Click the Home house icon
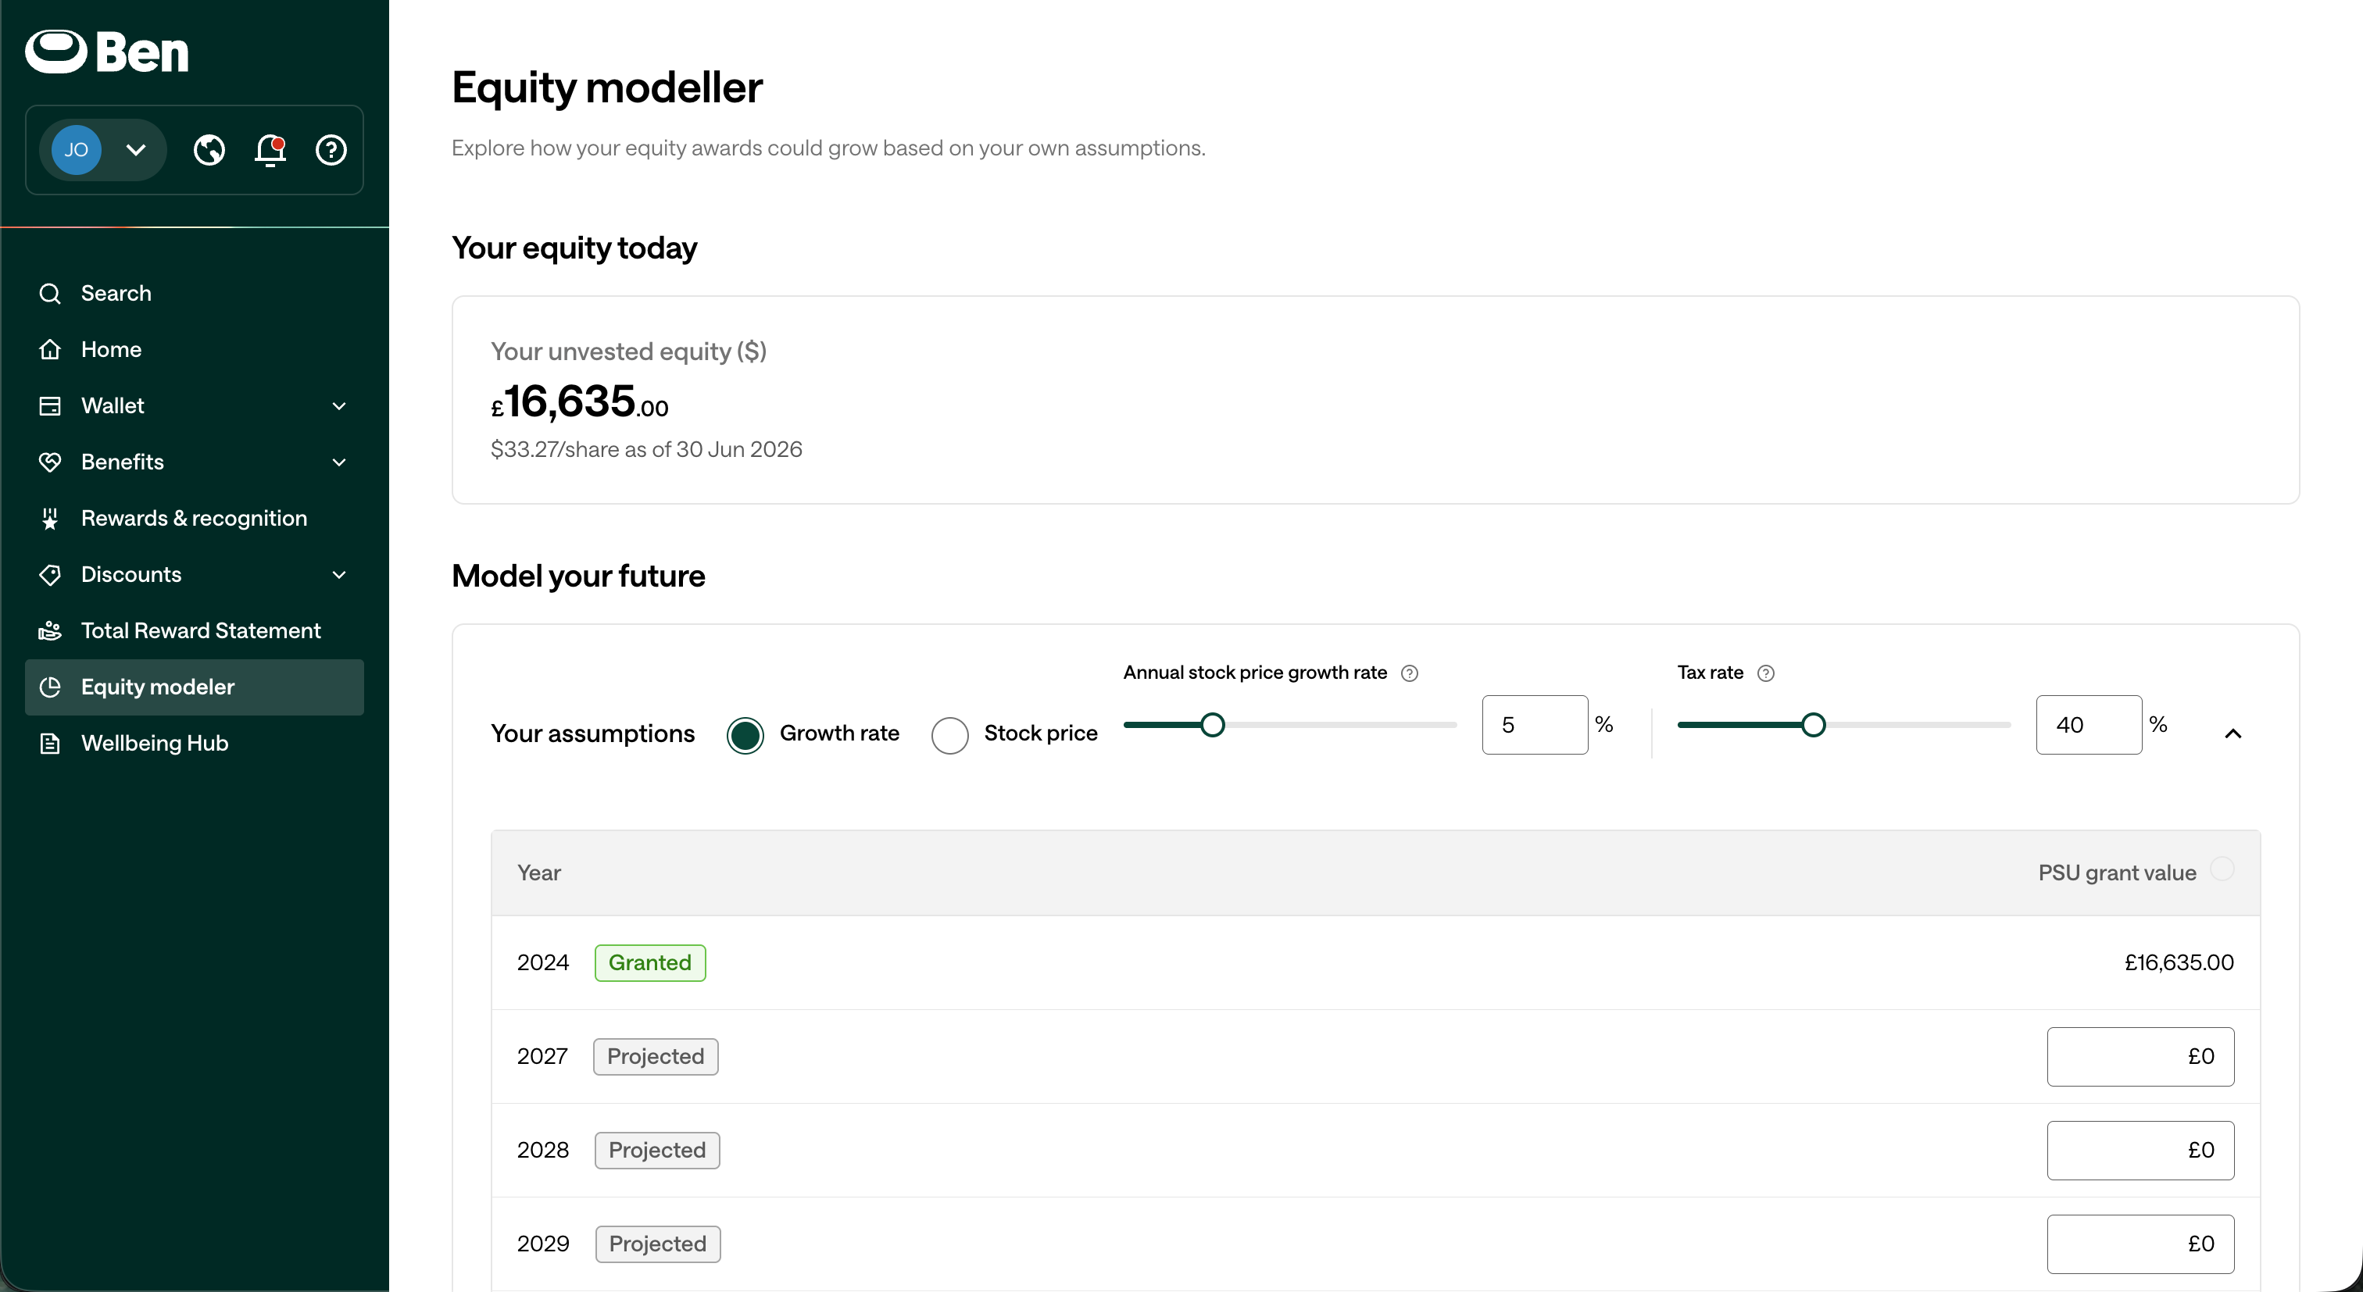This screenshot has width=2363, height=1292. click(x=49, y=349)
